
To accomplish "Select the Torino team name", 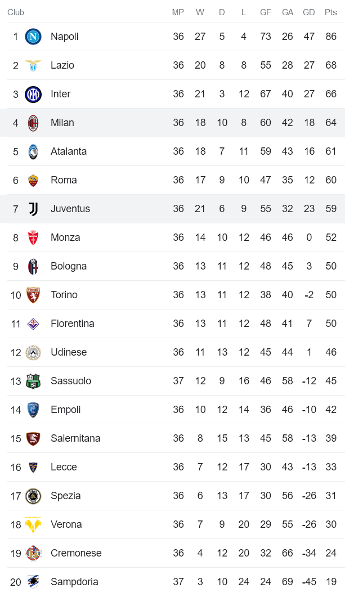I will 64,295.
